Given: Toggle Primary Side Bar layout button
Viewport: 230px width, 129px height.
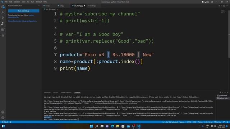Looking at the screenshot, I should click(203, 2).
